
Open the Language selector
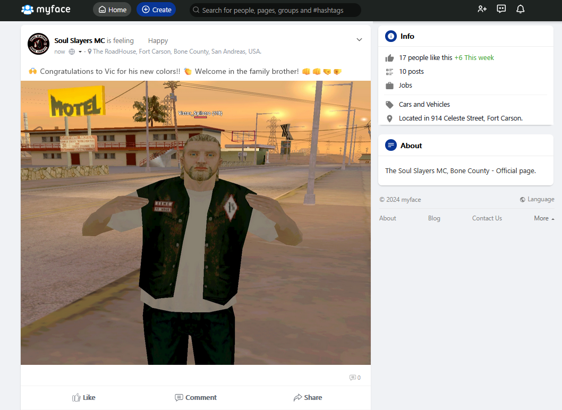pyautogui.click(x=537, y=199)
